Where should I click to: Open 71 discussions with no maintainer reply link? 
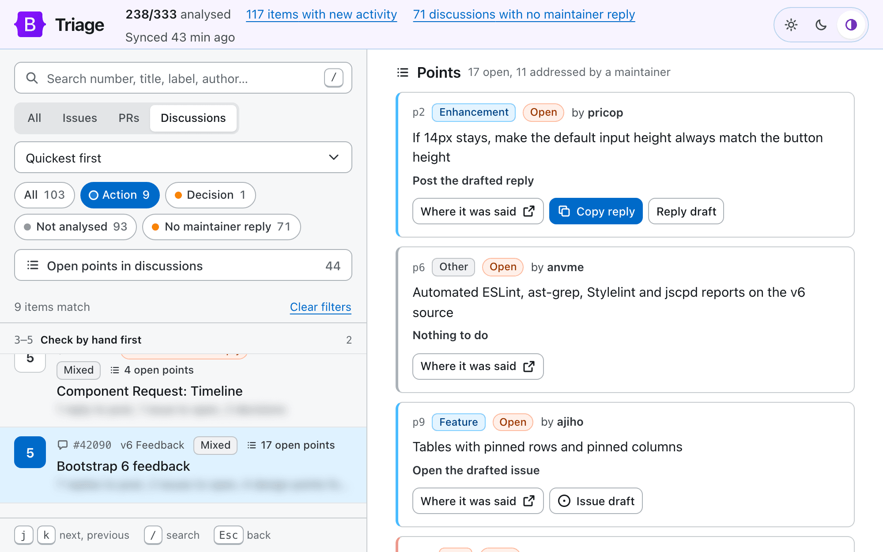pos(524,15)
